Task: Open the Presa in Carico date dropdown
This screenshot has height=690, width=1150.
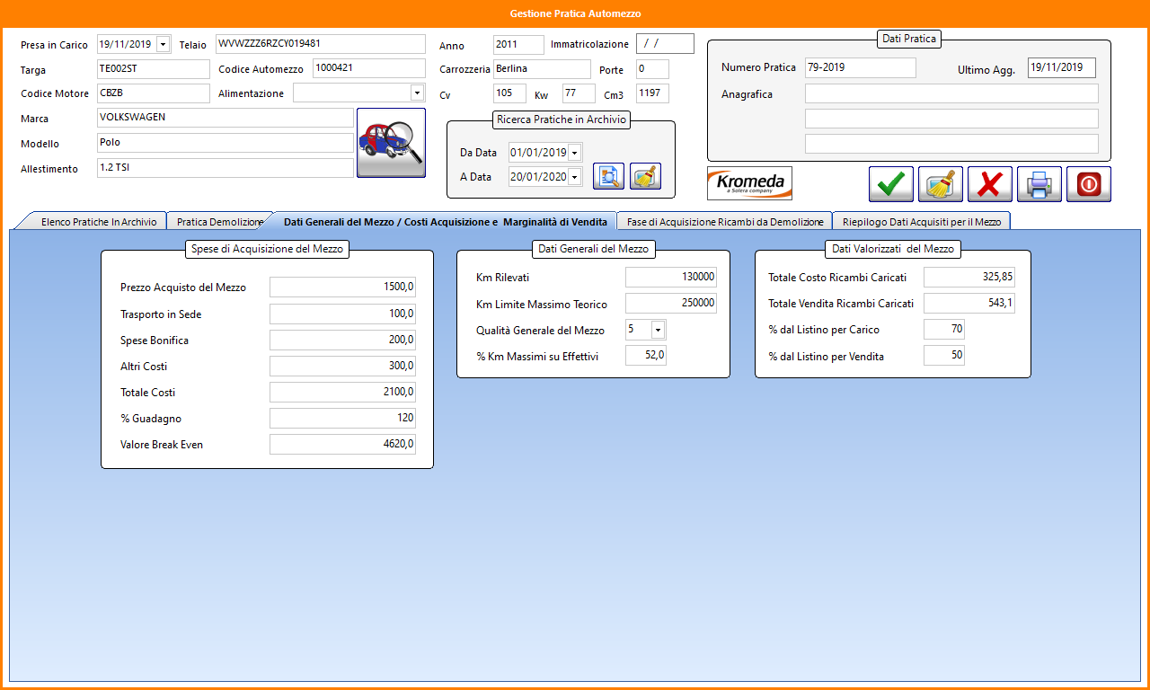Action: click(x=163, y=44)
